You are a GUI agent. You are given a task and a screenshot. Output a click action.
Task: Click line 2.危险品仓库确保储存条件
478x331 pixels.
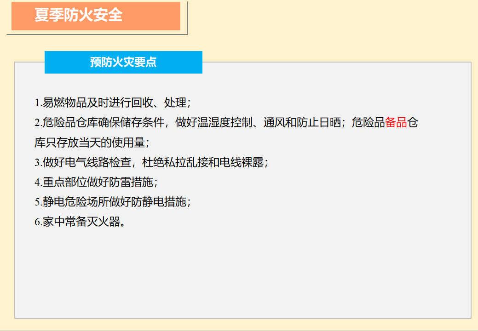[x=226, y=122]
